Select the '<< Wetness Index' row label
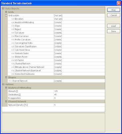This screenshot has height=134, width=122. 20,53
